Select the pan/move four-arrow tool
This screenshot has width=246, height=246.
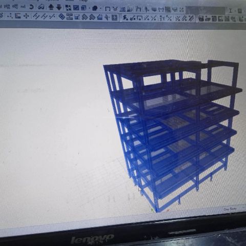[x=26, y=16]
